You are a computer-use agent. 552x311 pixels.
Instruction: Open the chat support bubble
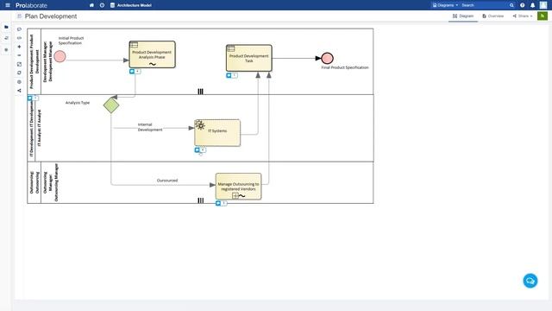tap(530, 281)
